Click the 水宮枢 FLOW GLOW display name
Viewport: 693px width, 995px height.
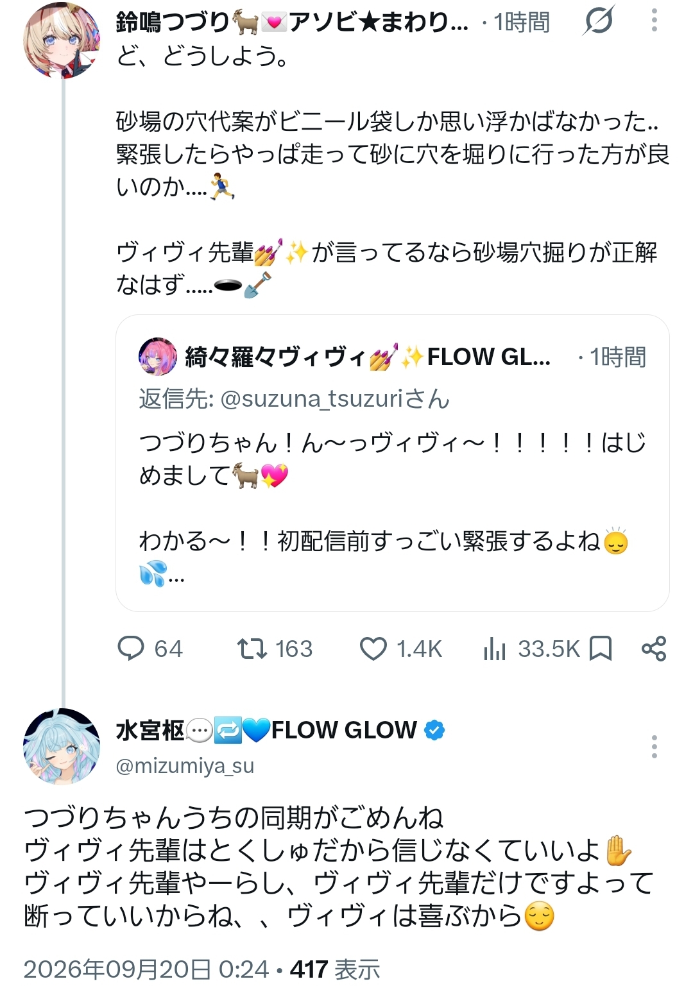pyautogui.click(x=266, y=730)
